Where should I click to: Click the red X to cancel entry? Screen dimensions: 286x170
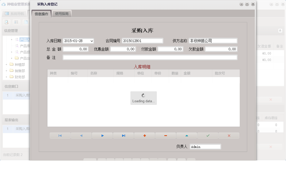[x=229, y=135]
